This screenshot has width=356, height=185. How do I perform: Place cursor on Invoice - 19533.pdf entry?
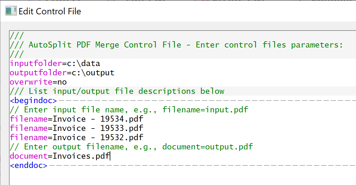pyautogui.click(x=98, y=128)
